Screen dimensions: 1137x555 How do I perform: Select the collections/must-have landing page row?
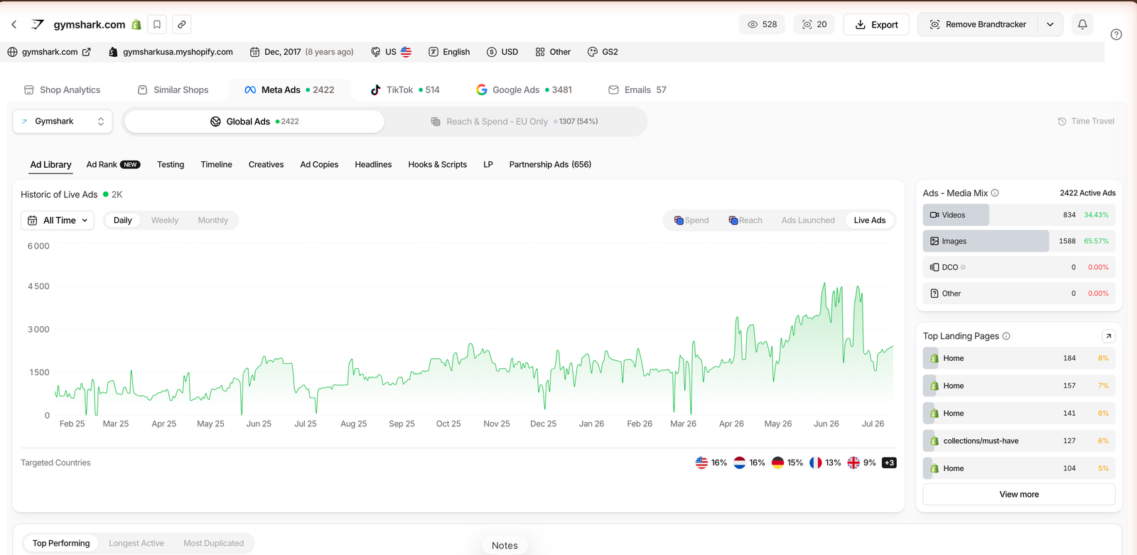(1019, 441)
